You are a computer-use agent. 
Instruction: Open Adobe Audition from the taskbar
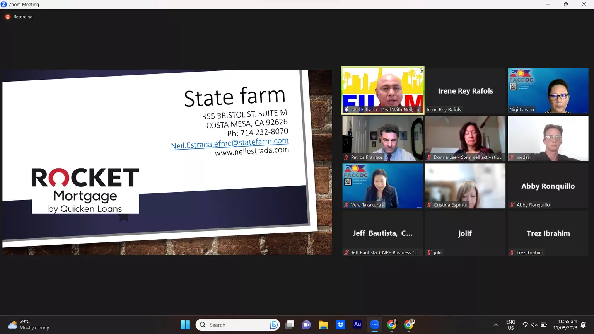358,325
